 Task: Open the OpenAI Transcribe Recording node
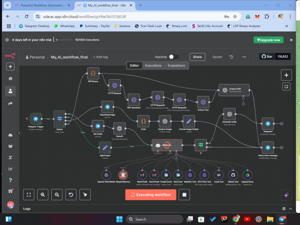pyautogui.click(x=119, y=128)
